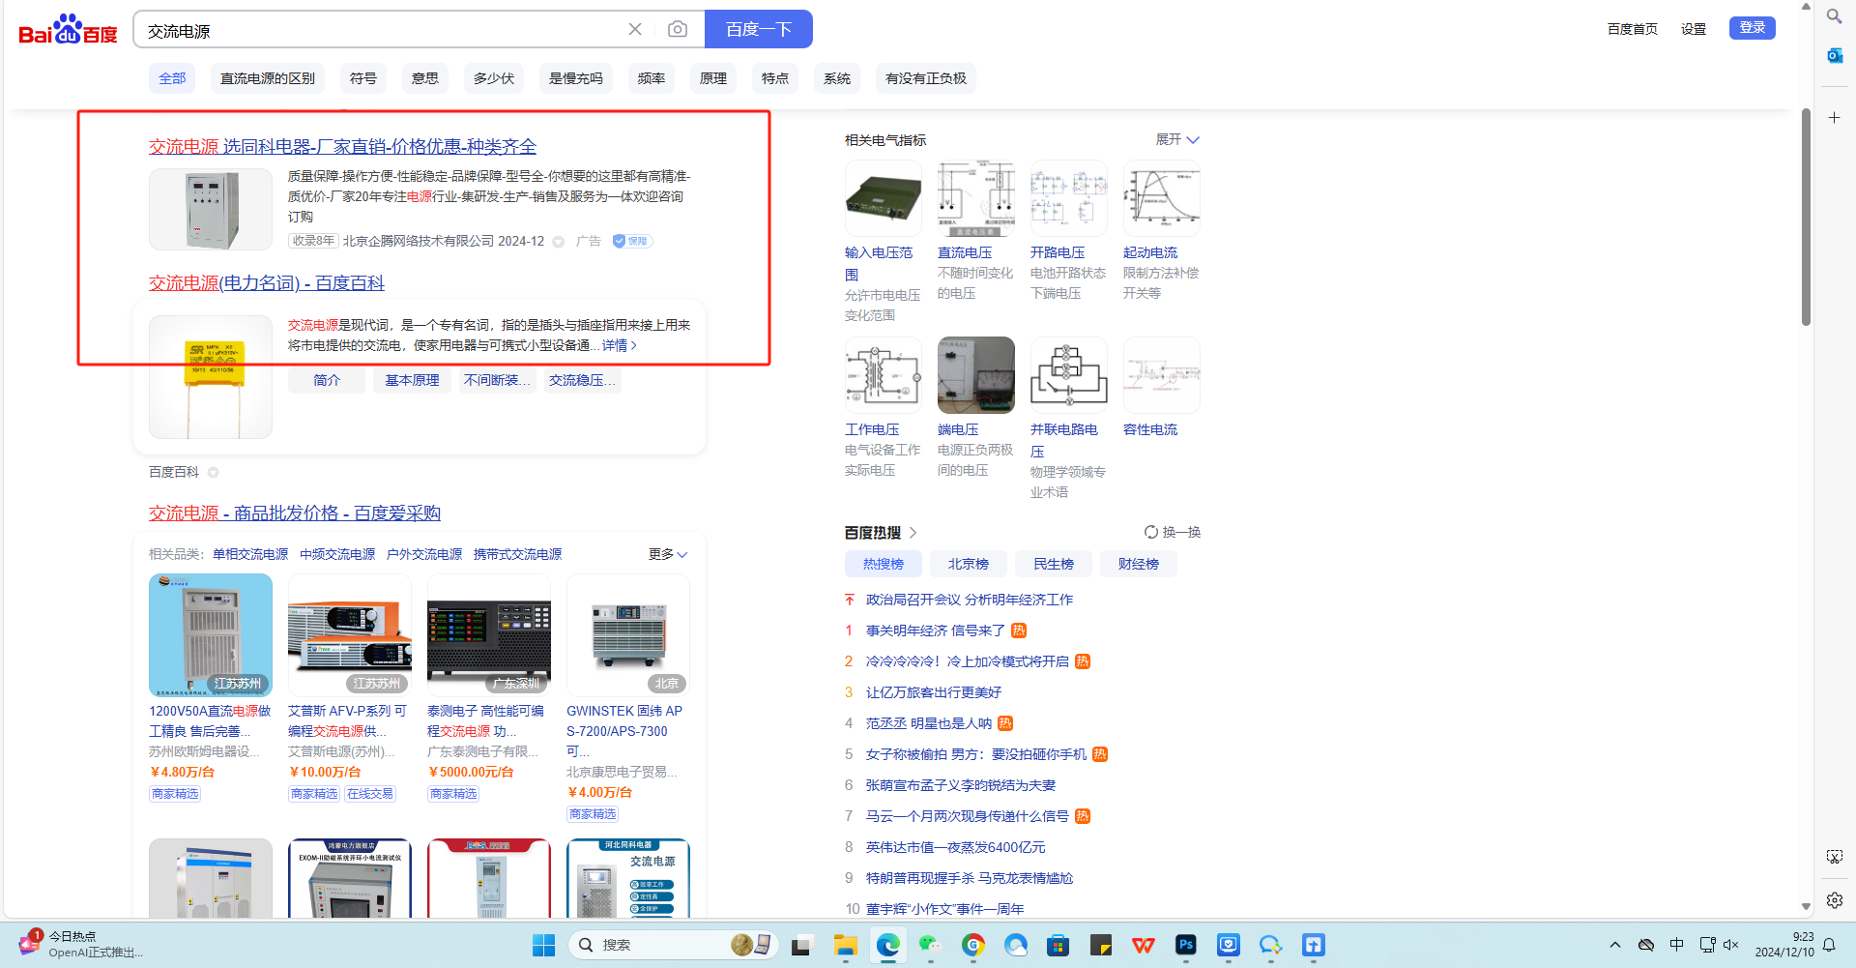Open the 交流电源(电力名词) - 百度百科 link
The image size is (1856, 968).
267,283
